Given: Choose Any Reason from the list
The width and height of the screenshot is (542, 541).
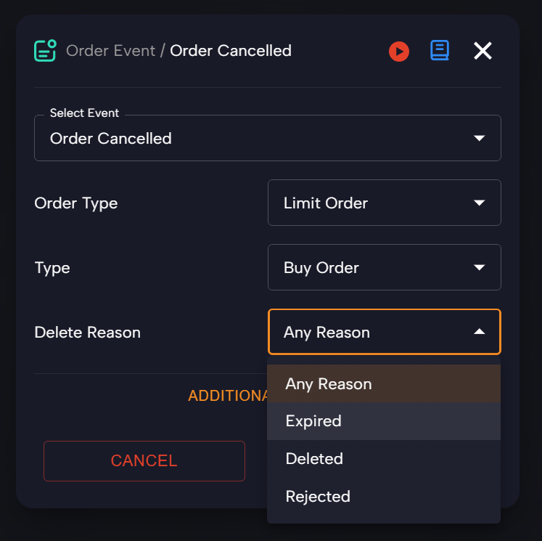Looking at the screenshot, I should (x=384, y=383).
